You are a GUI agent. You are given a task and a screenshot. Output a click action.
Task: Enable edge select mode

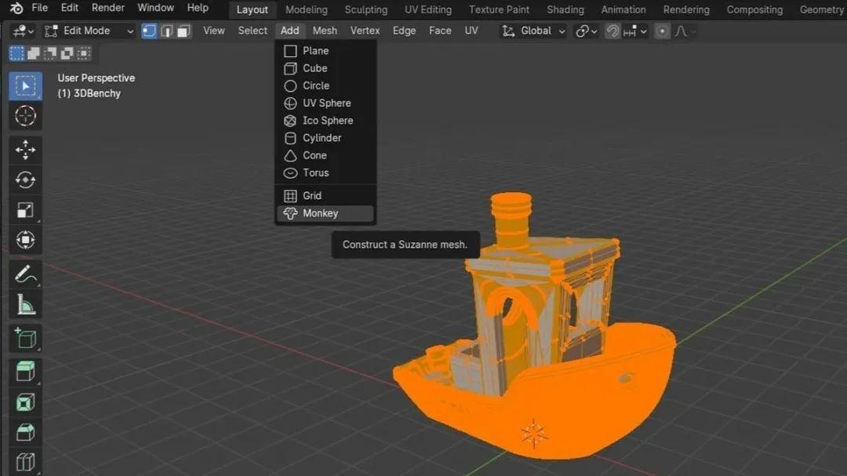166,30
